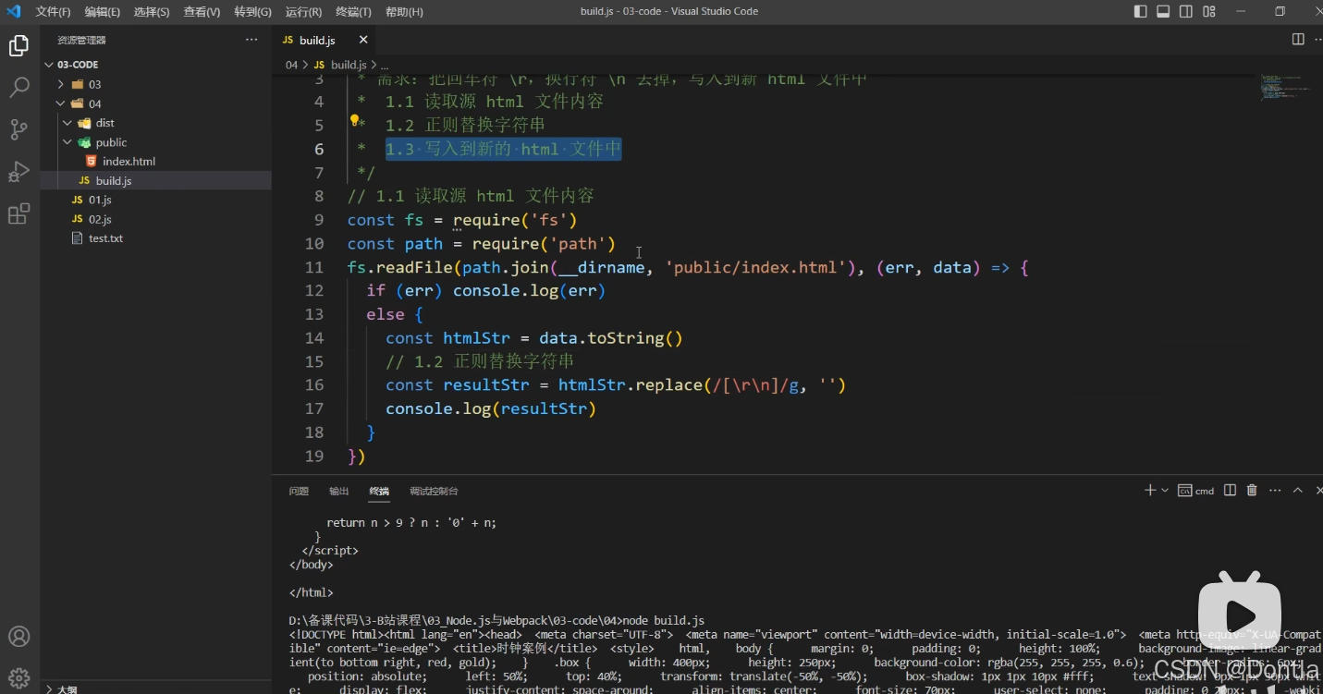Collapse the public folder
The width and height of the screenshot is (1323, 694).
click(x=67, y=142)
